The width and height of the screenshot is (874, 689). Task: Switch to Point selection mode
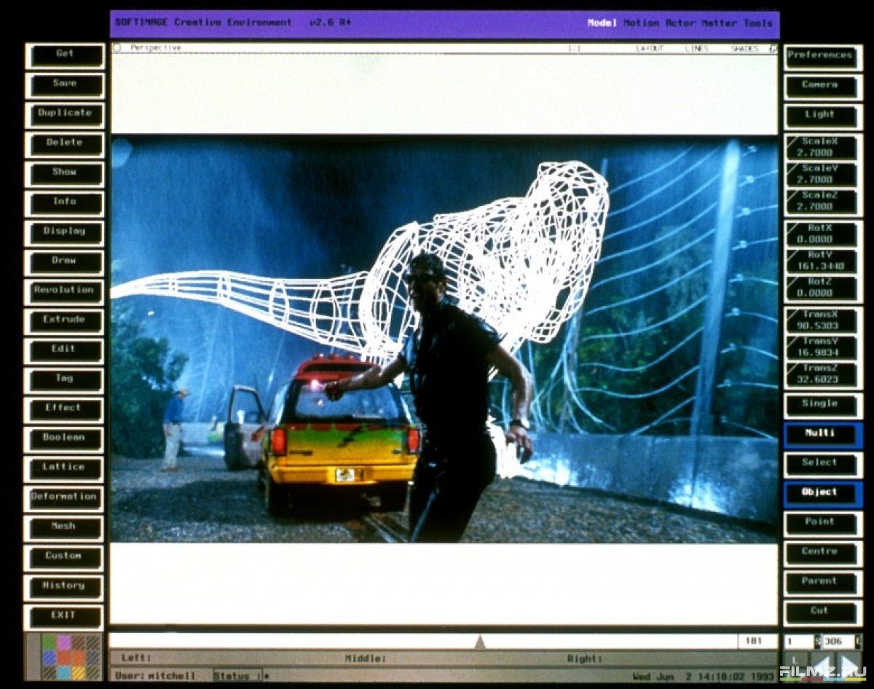tap(823, 524)
